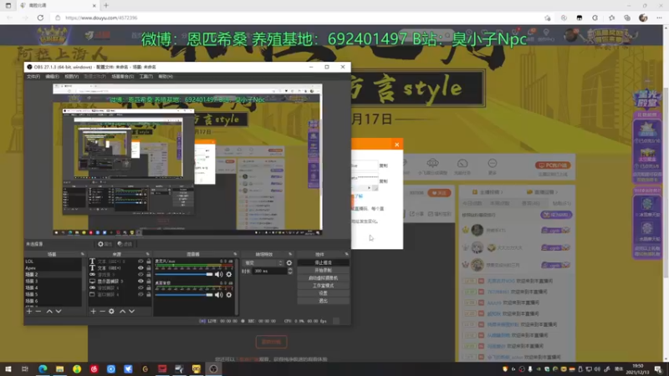Viewport: 669px width, 376px height.
Task: Toggle visibility of window capture source
Action: [140, 294]
